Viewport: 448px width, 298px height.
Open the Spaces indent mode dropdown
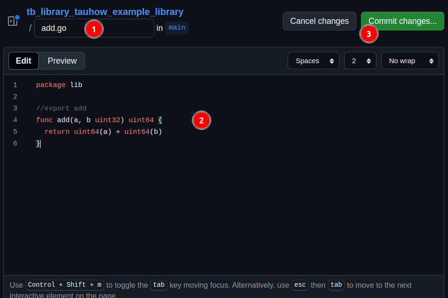(313, 61)
